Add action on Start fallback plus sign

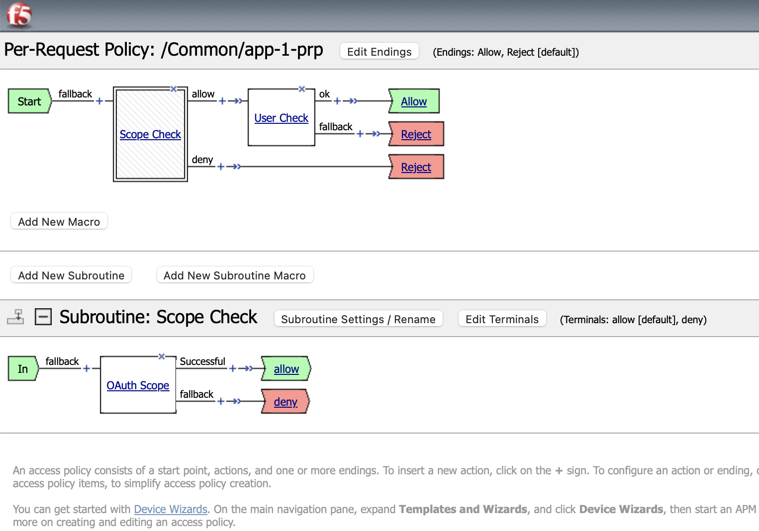(99, 101)
